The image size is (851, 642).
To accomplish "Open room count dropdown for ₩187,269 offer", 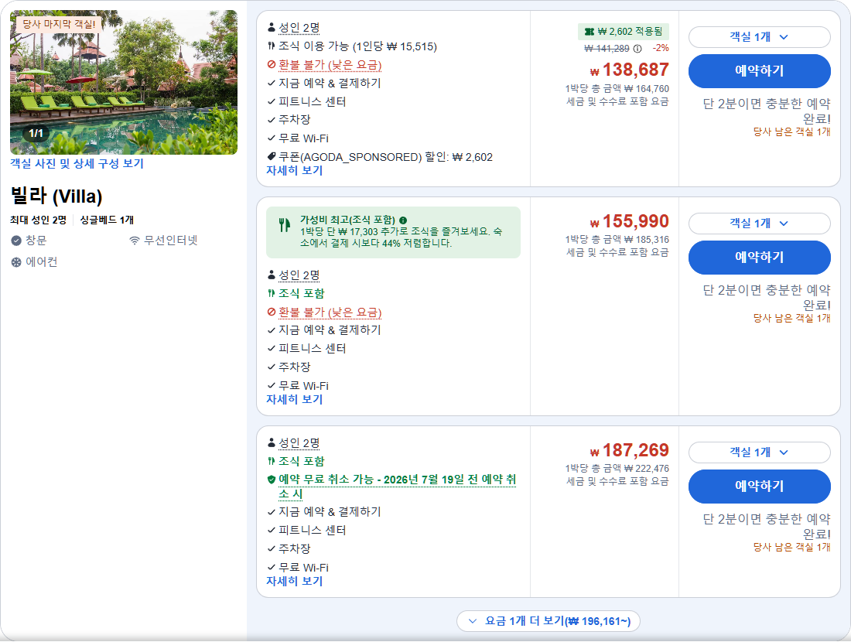I will [x=759, y=452].
